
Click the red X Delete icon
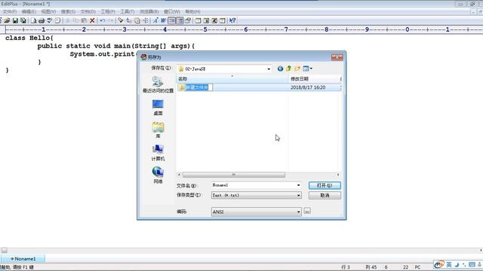click(x=92, y=20)
